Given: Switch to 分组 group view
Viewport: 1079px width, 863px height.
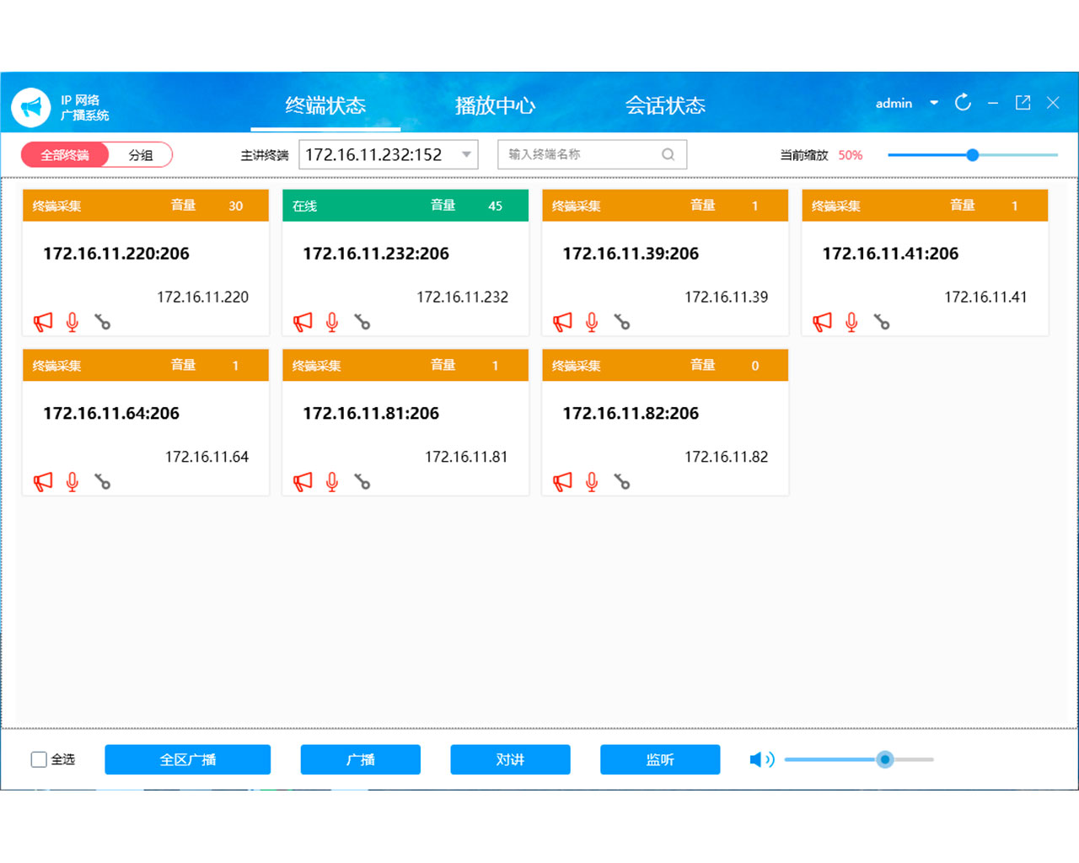Looking at the screenshot, I should coord(141,155).
